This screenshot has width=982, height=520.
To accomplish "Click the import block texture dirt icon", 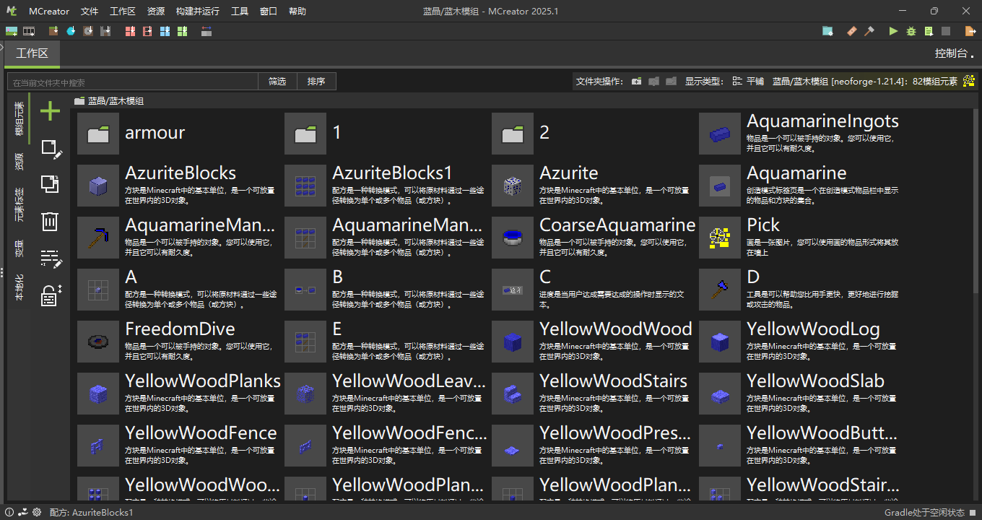I will point(53,31).
